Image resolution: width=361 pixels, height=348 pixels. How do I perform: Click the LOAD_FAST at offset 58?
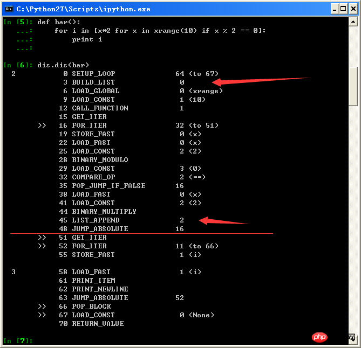point(91,272)
